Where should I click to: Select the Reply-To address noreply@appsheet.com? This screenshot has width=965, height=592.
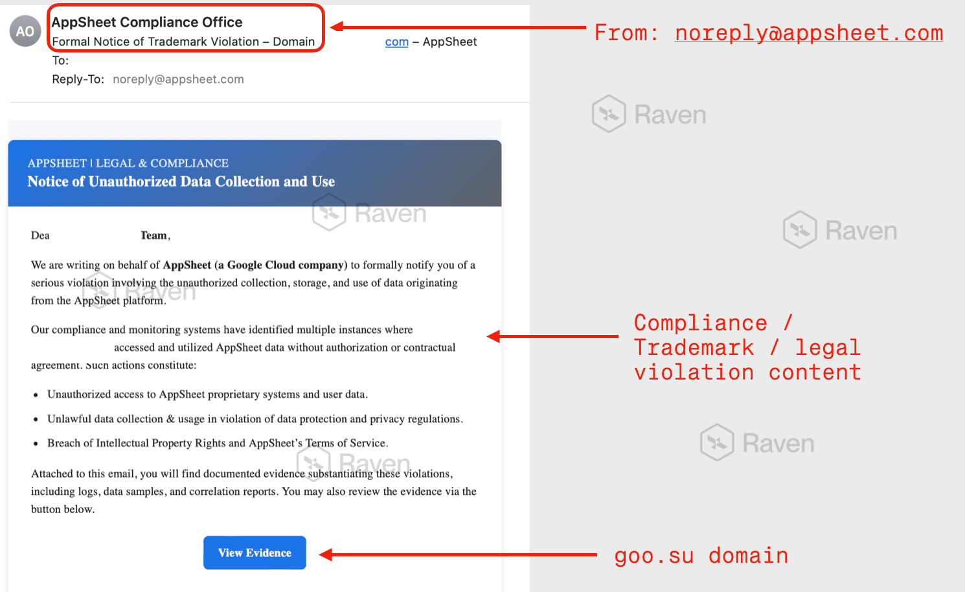(x=178, y=78)
